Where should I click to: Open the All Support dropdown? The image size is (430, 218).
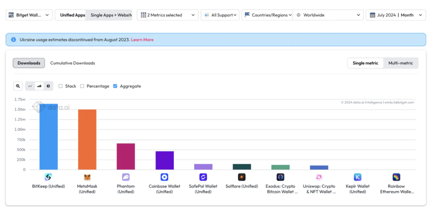tap(220, 15)
